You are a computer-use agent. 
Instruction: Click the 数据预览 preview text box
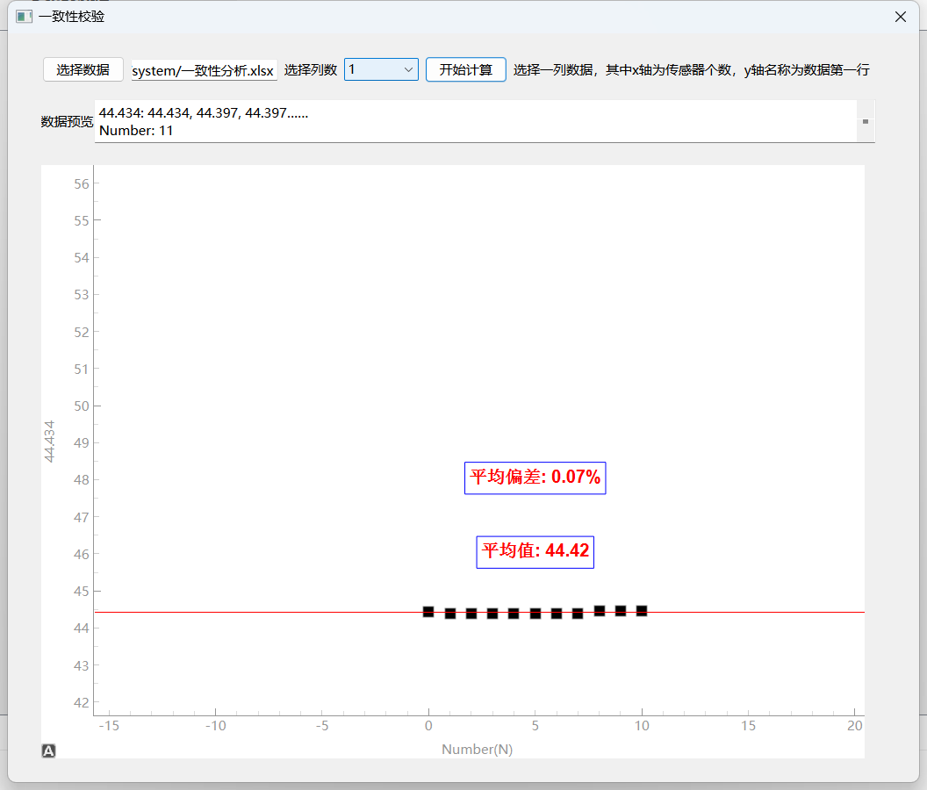pyautogui.click(x=475, y=122)
